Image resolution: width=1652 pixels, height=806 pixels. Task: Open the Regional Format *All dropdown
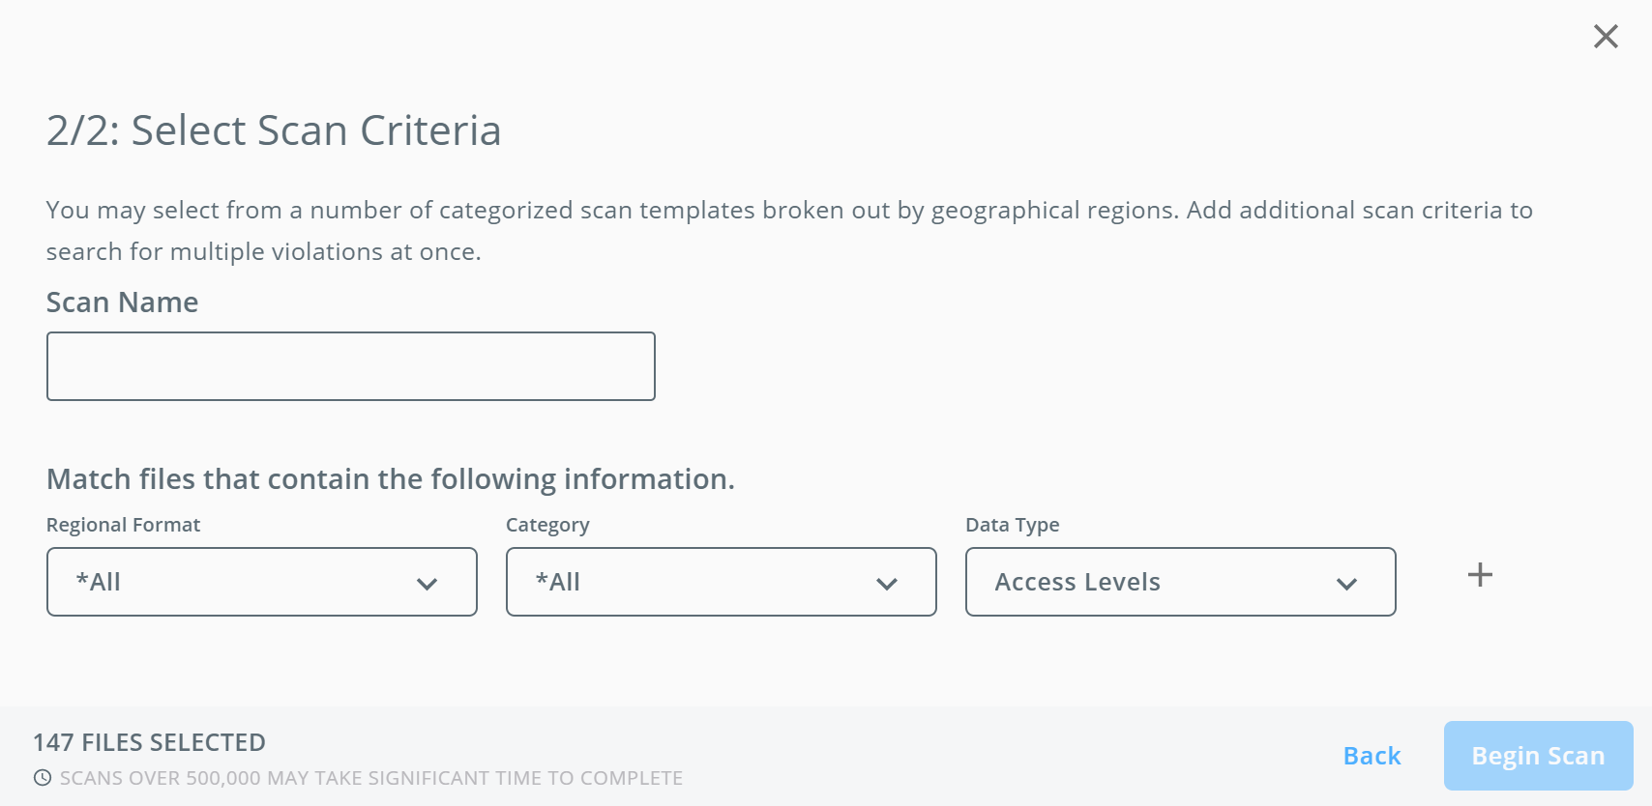point(262,582)
